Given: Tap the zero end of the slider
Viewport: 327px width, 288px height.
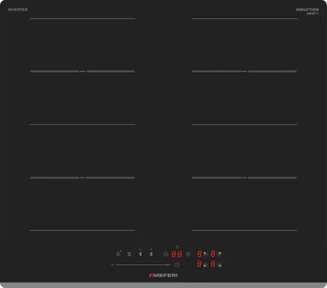Looking at the screenshot, I should (112, 265).
